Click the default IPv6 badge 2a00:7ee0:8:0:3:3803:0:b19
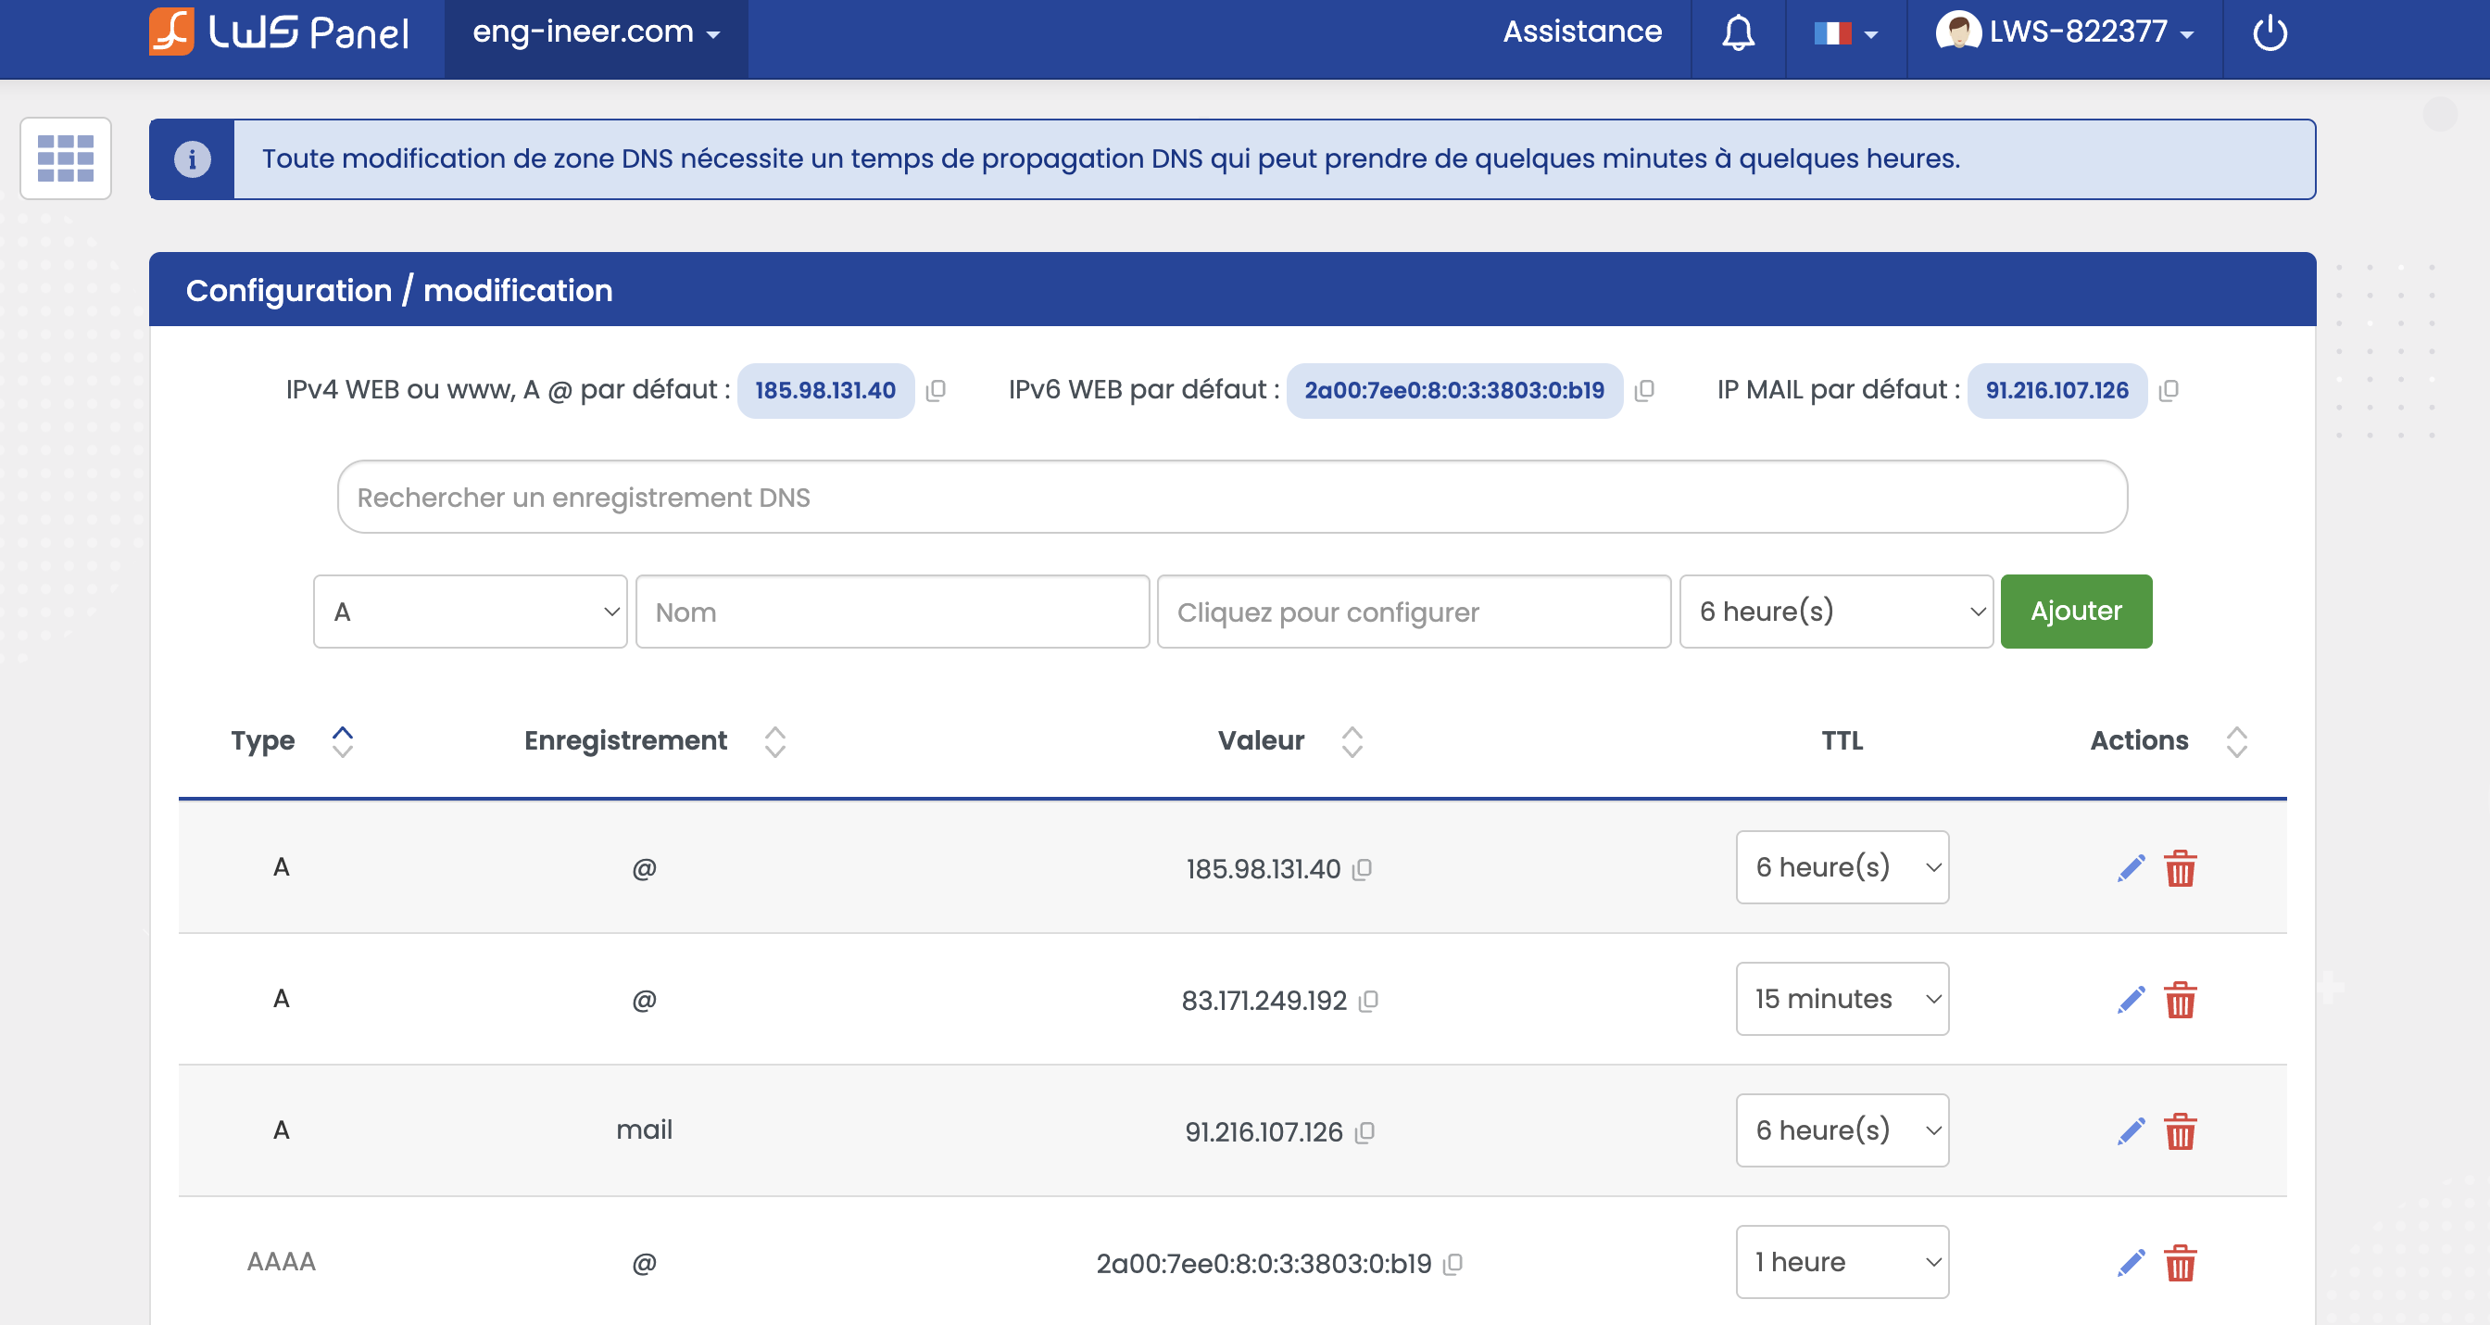The image size is (2490, 1325). [x=1453, y=391]
